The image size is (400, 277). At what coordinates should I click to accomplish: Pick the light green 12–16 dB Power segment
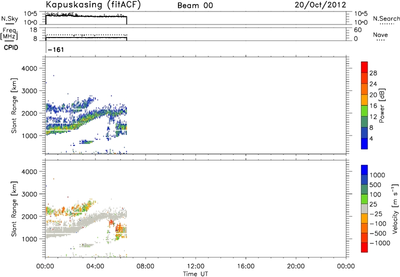pos(364,110)
